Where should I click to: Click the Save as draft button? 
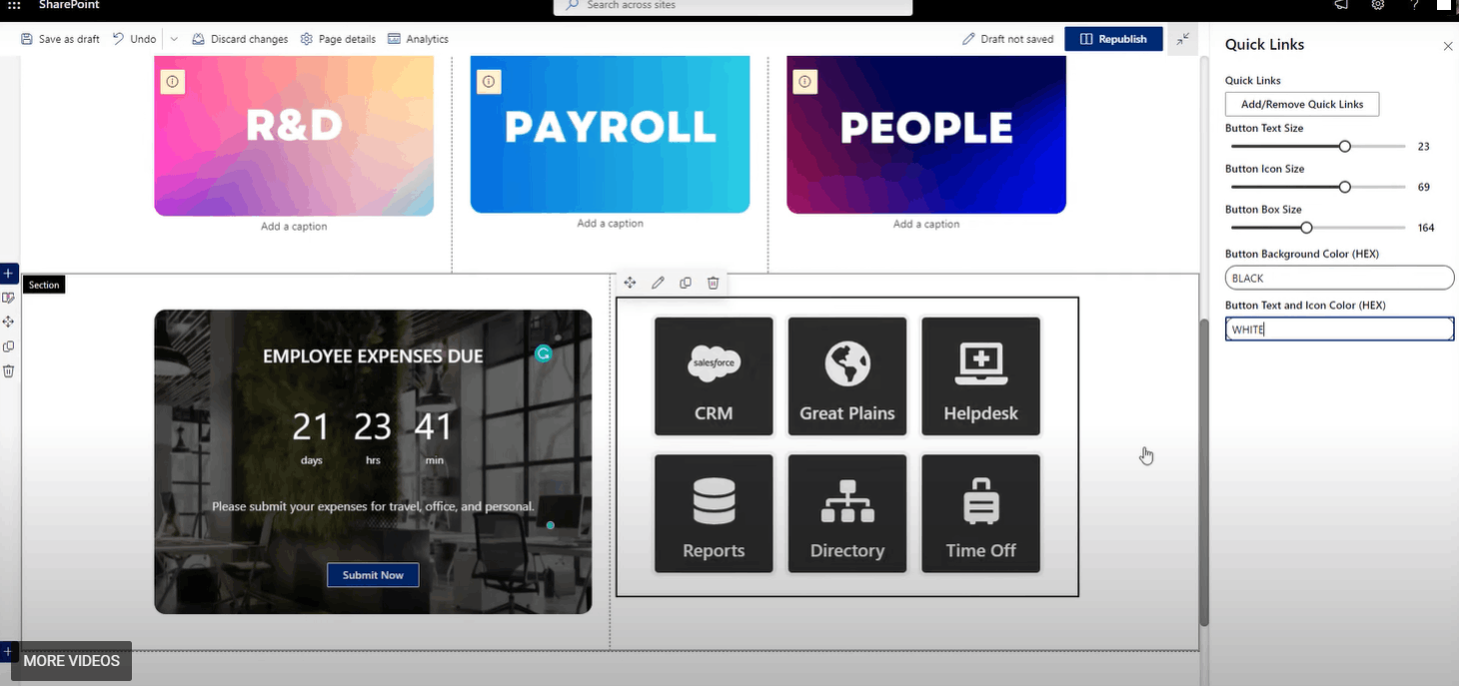point(60,39)
